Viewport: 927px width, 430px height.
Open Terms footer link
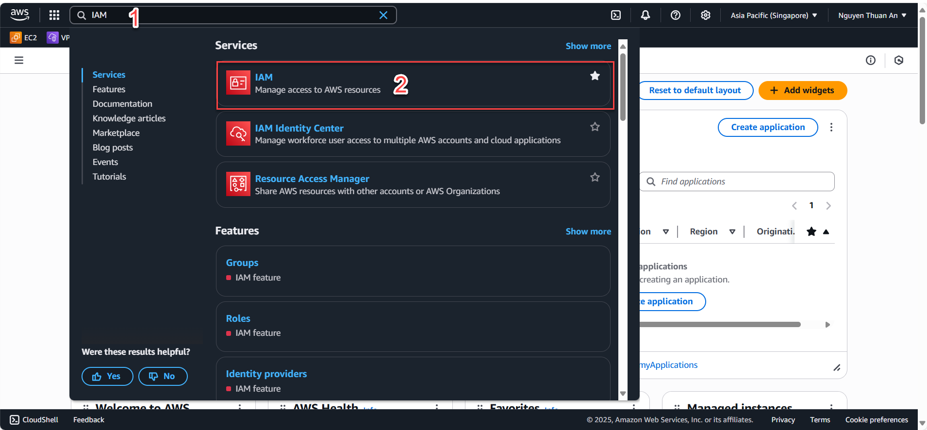pyautogui.click(x=820, y=420)
